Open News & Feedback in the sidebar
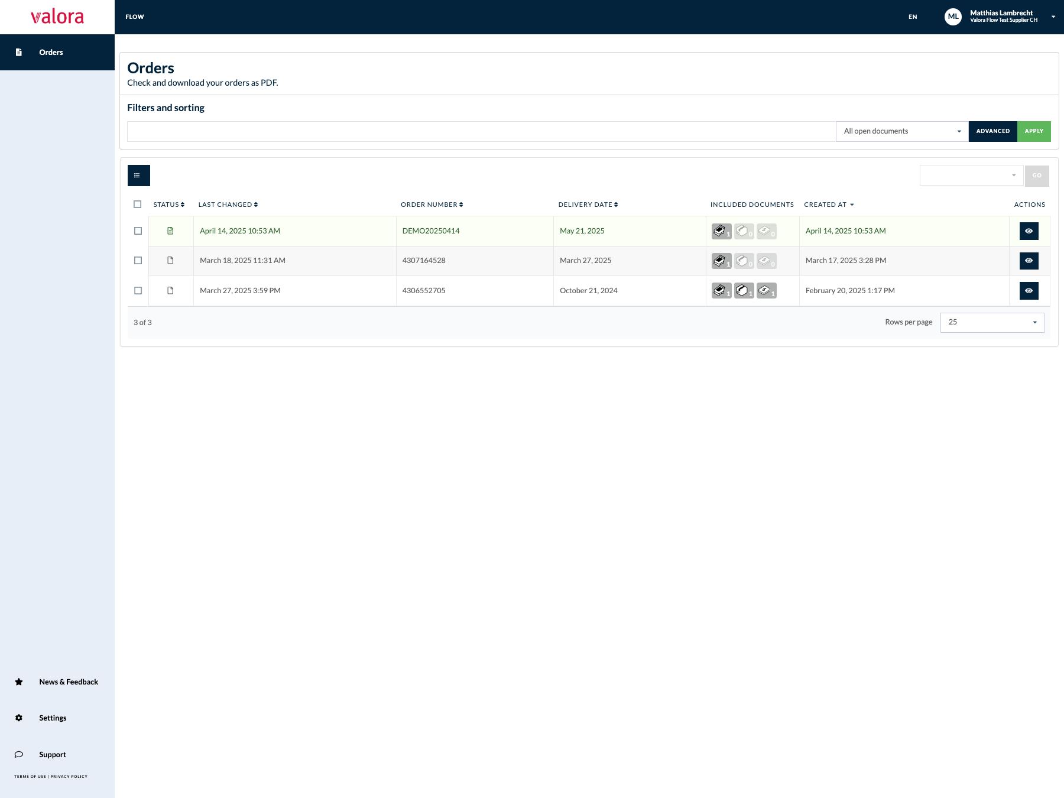 (x=57, y=682)
